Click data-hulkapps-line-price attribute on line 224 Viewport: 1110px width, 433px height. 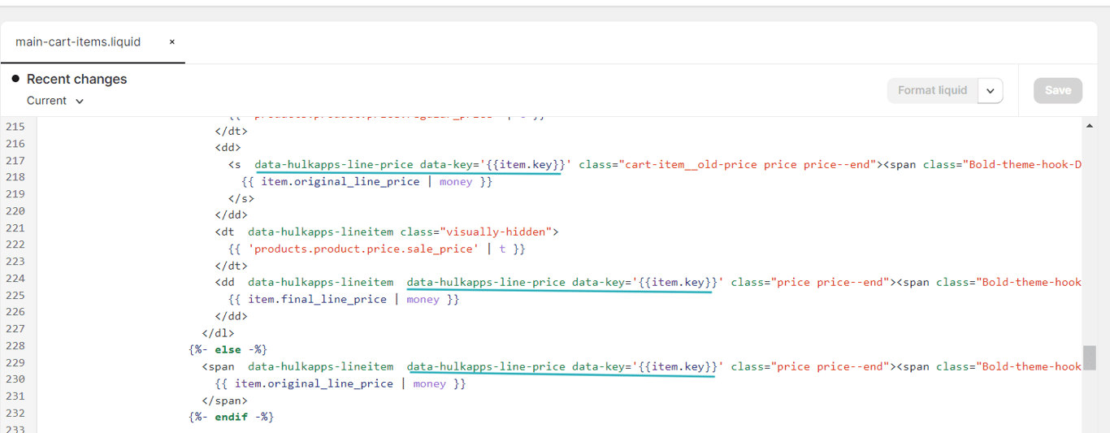tap(486, 282)
